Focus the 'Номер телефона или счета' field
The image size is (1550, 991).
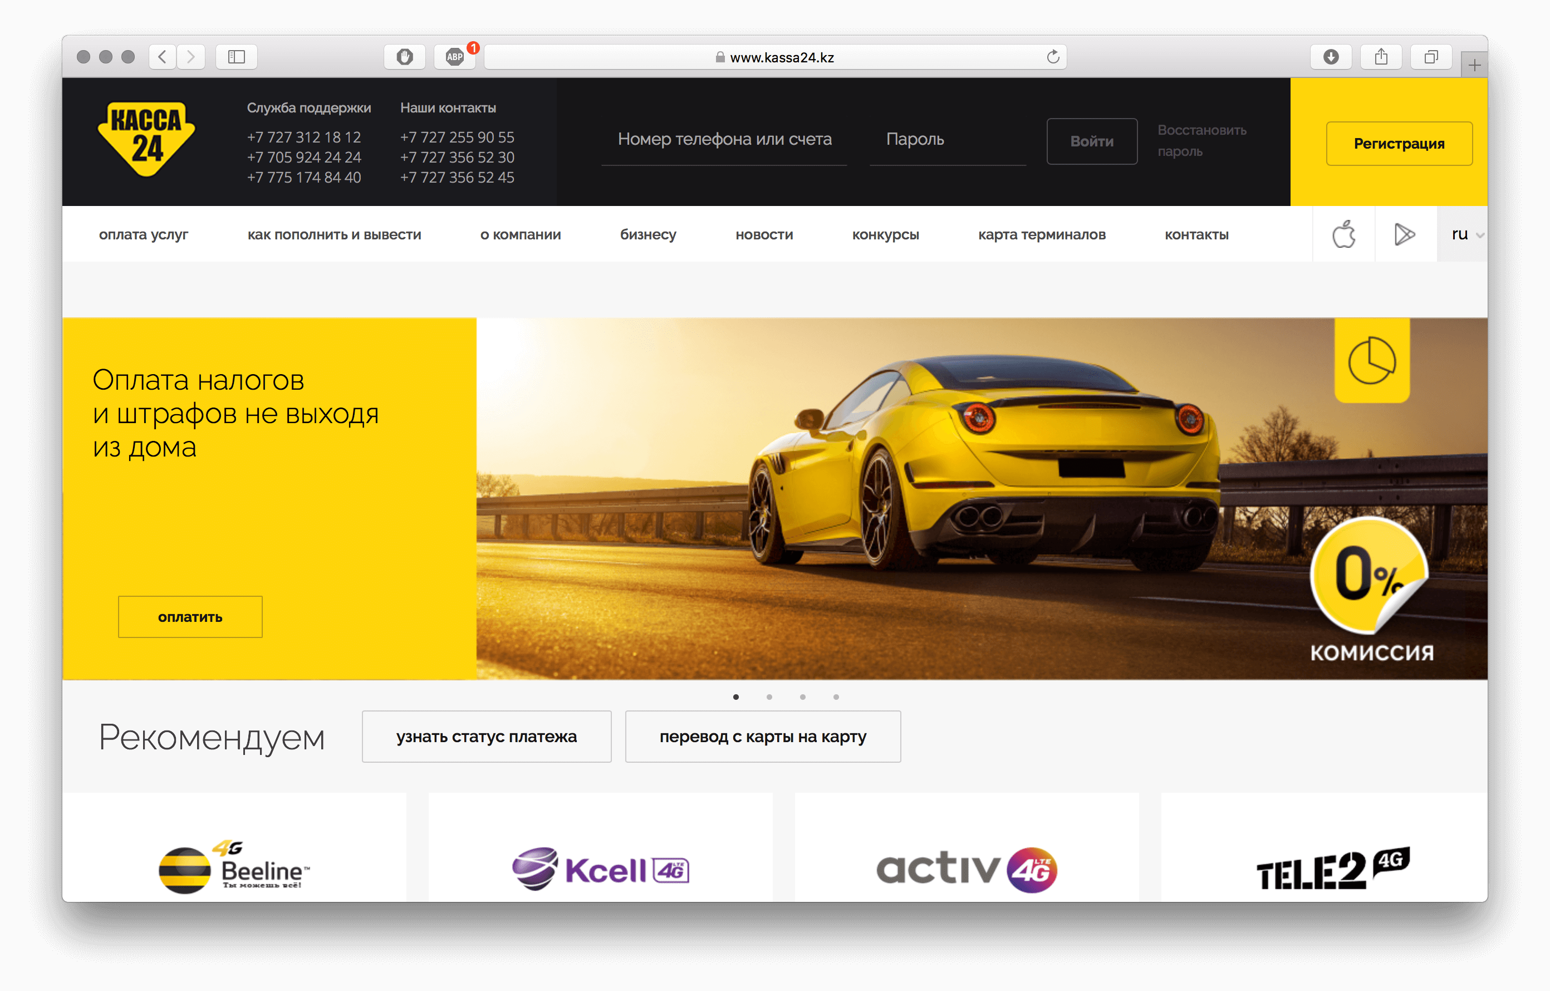coord(724,140)
